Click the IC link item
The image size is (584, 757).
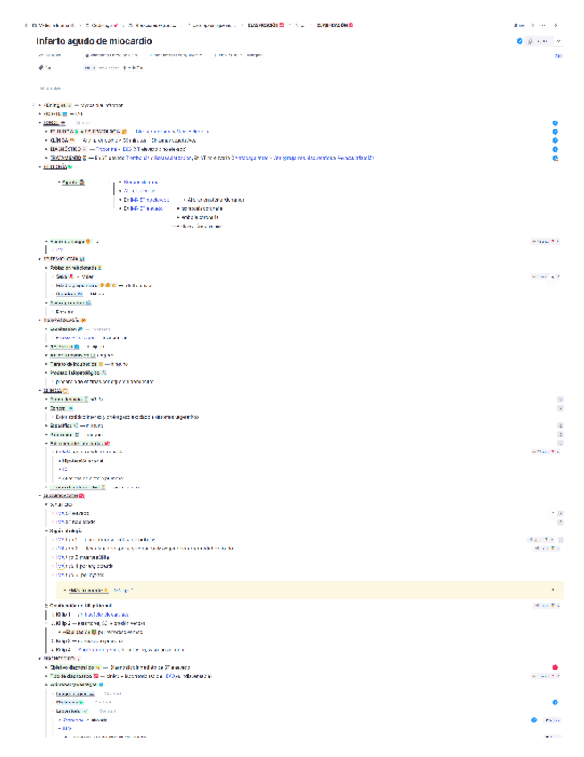(64, 470)
